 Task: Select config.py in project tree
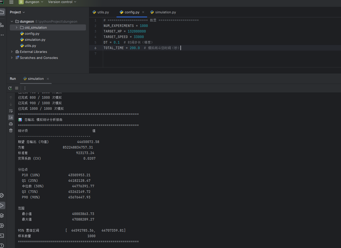[x=32, y=33]
